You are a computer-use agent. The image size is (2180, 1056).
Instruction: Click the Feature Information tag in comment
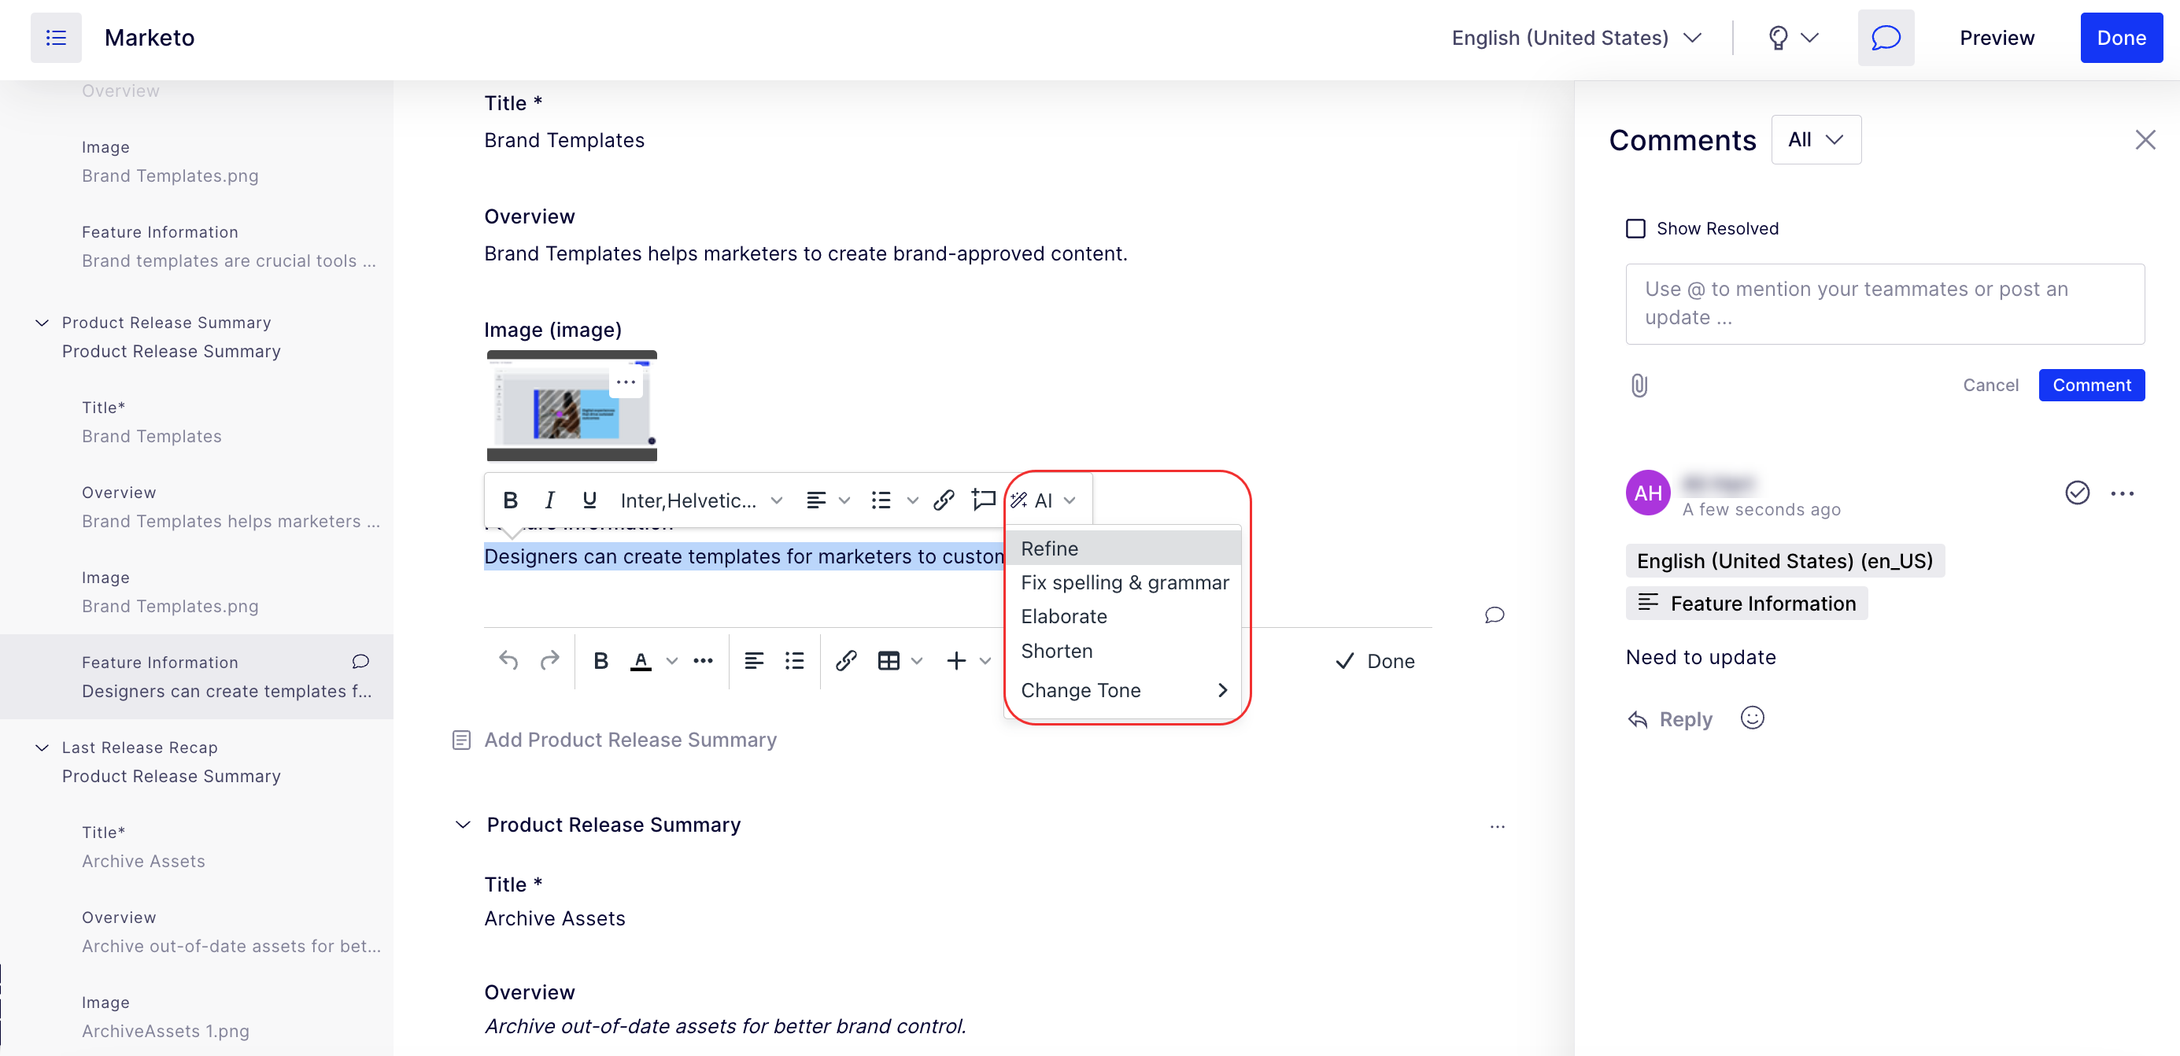tap(1746, 604)
